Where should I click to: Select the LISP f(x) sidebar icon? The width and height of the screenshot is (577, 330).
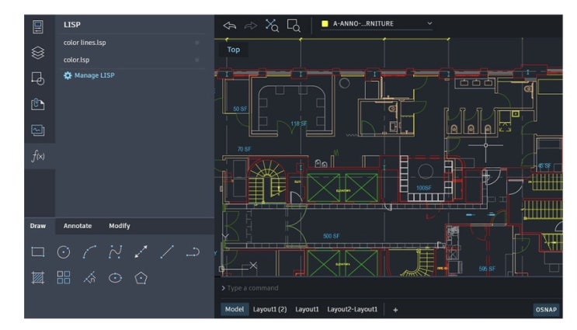[x=38, y=156]
